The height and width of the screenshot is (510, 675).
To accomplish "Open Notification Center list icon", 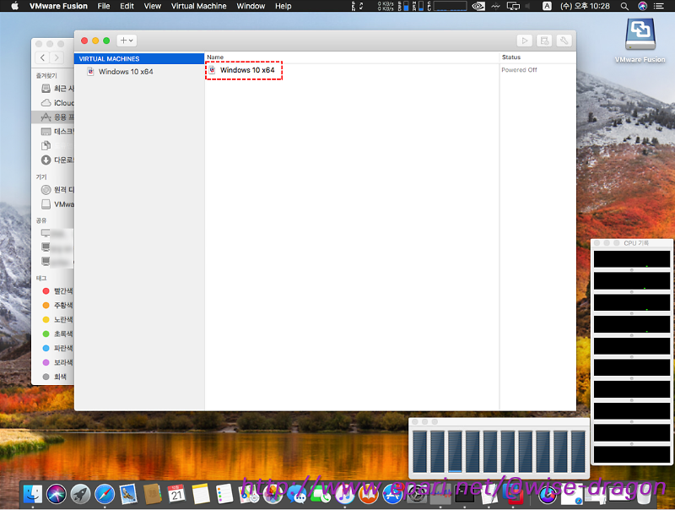I will (x=659, y=6).
